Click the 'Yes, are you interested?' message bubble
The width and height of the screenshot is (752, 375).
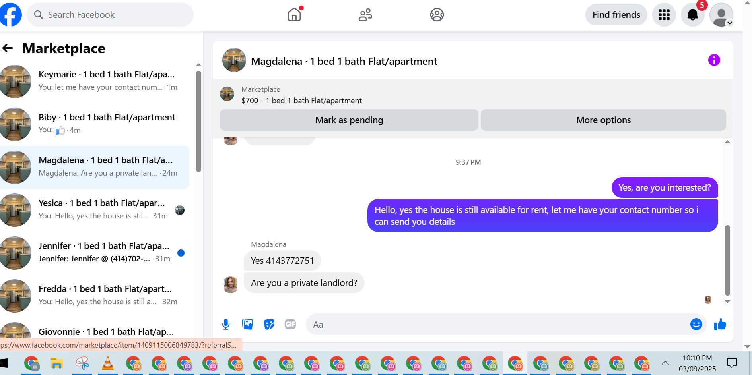(665, 187)
